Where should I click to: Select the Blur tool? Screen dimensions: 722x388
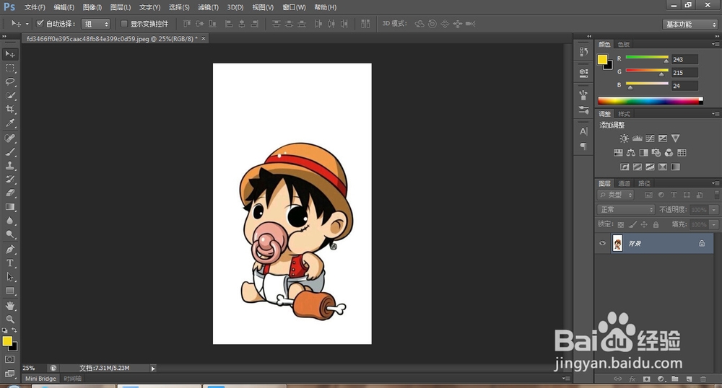coord(9,221)
